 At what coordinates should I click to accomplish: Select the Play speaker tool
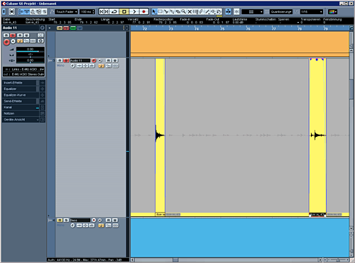(x=213, y=11)
